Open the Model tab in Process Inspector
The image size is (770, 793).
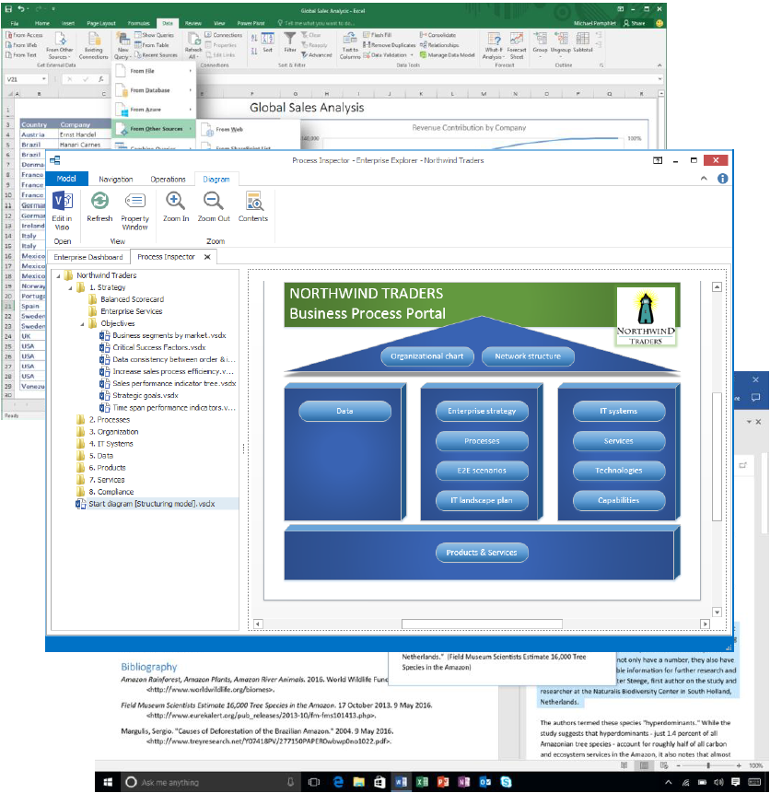click(66, 179)
